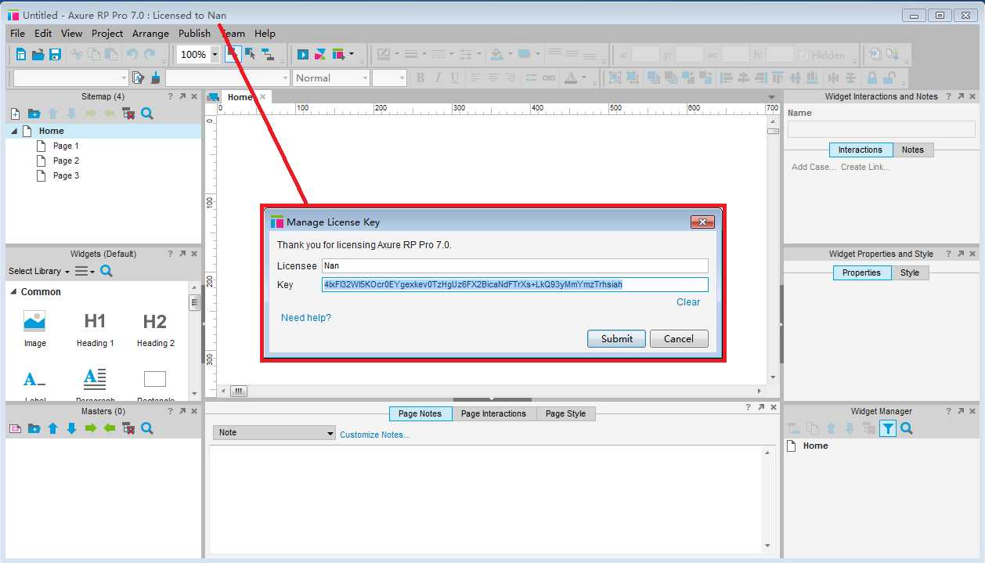Open a file using the folder toolbar icon

pyautogui.click(x=38, y=55)
